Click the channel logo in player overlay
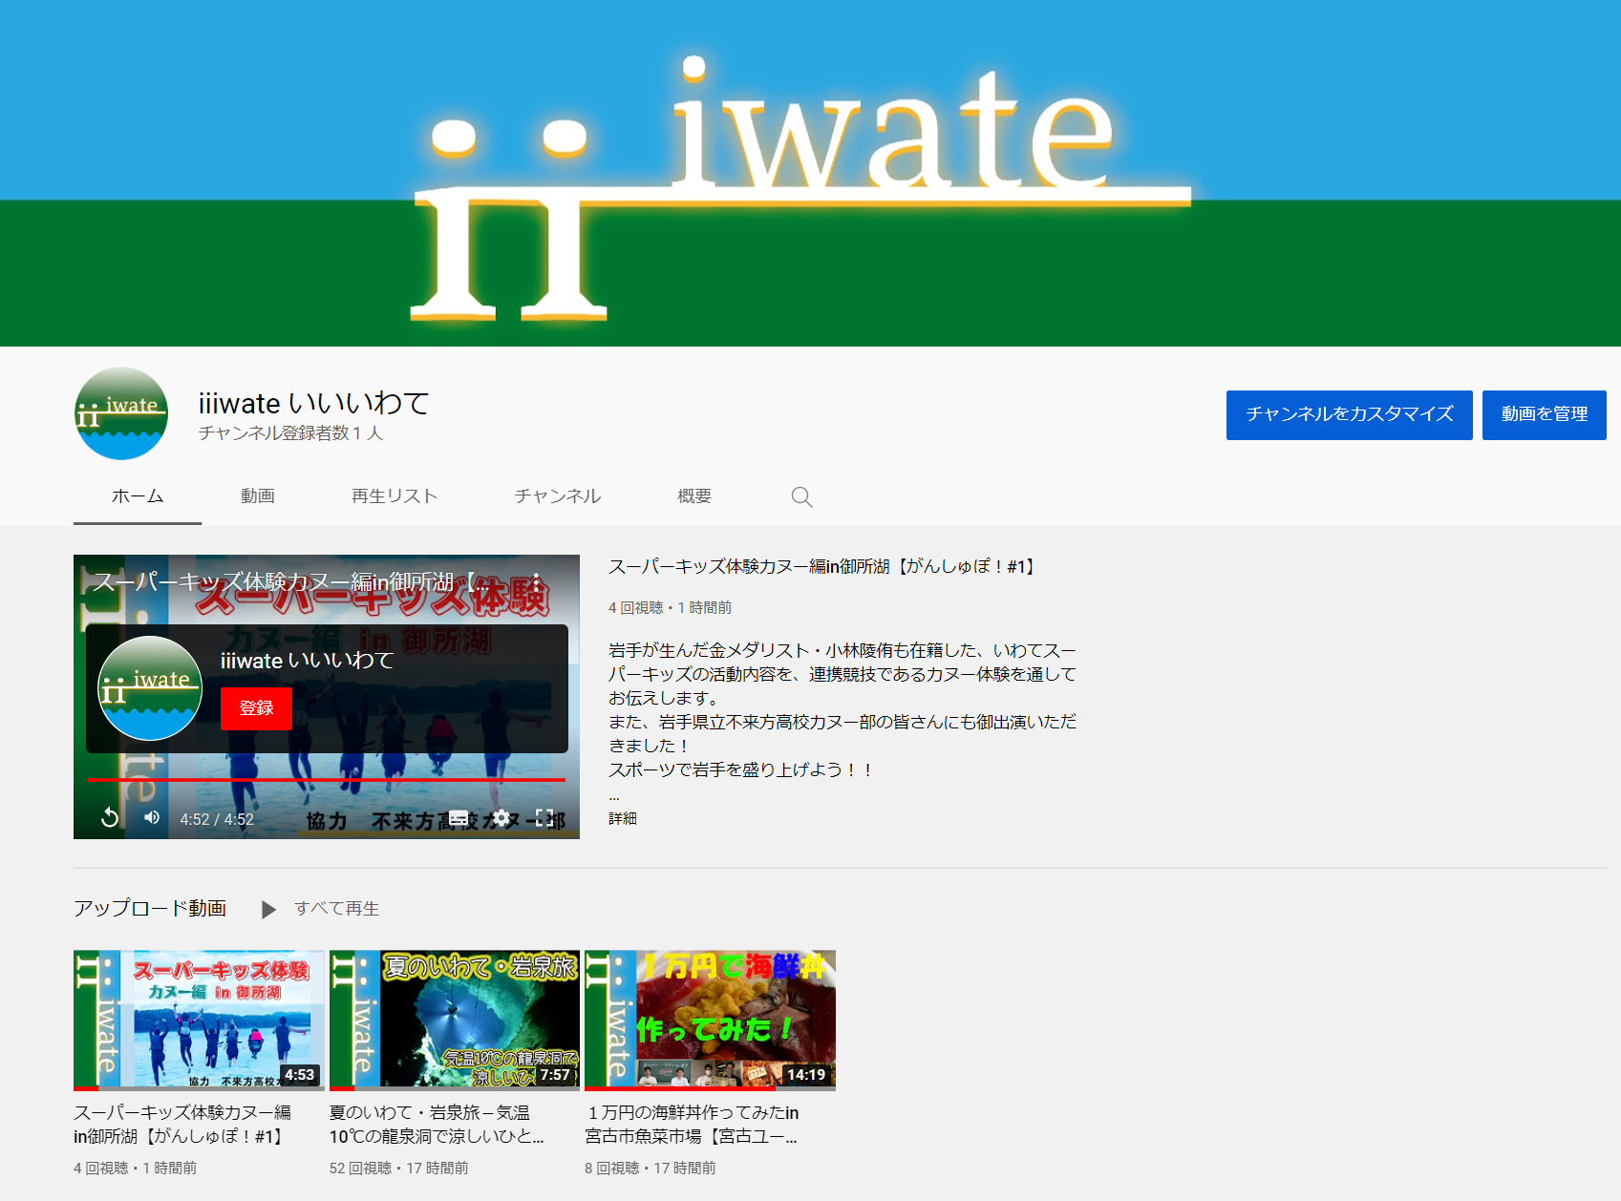The height and width of the screenshot is (1201, 1621). coord(150,688)
